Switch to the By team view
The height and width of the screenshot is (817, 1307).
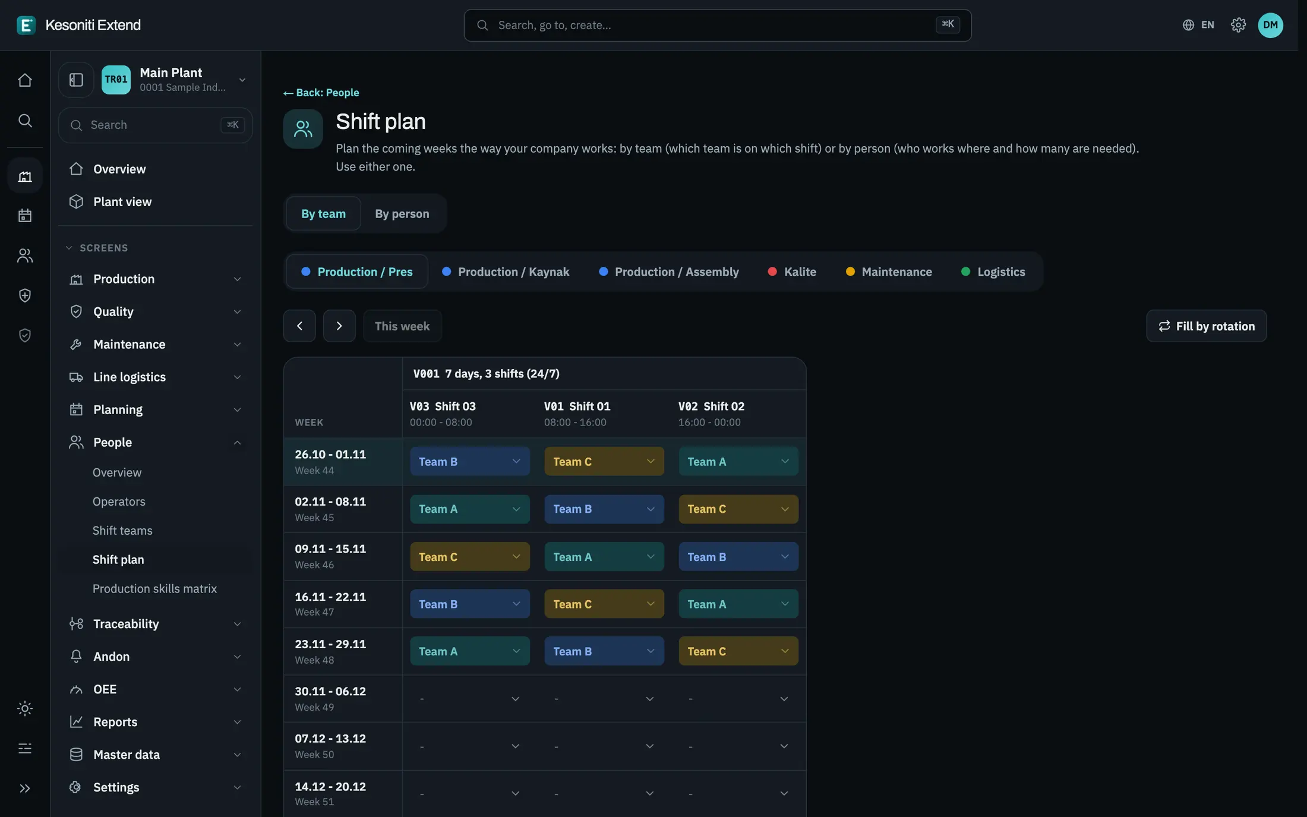323,213
